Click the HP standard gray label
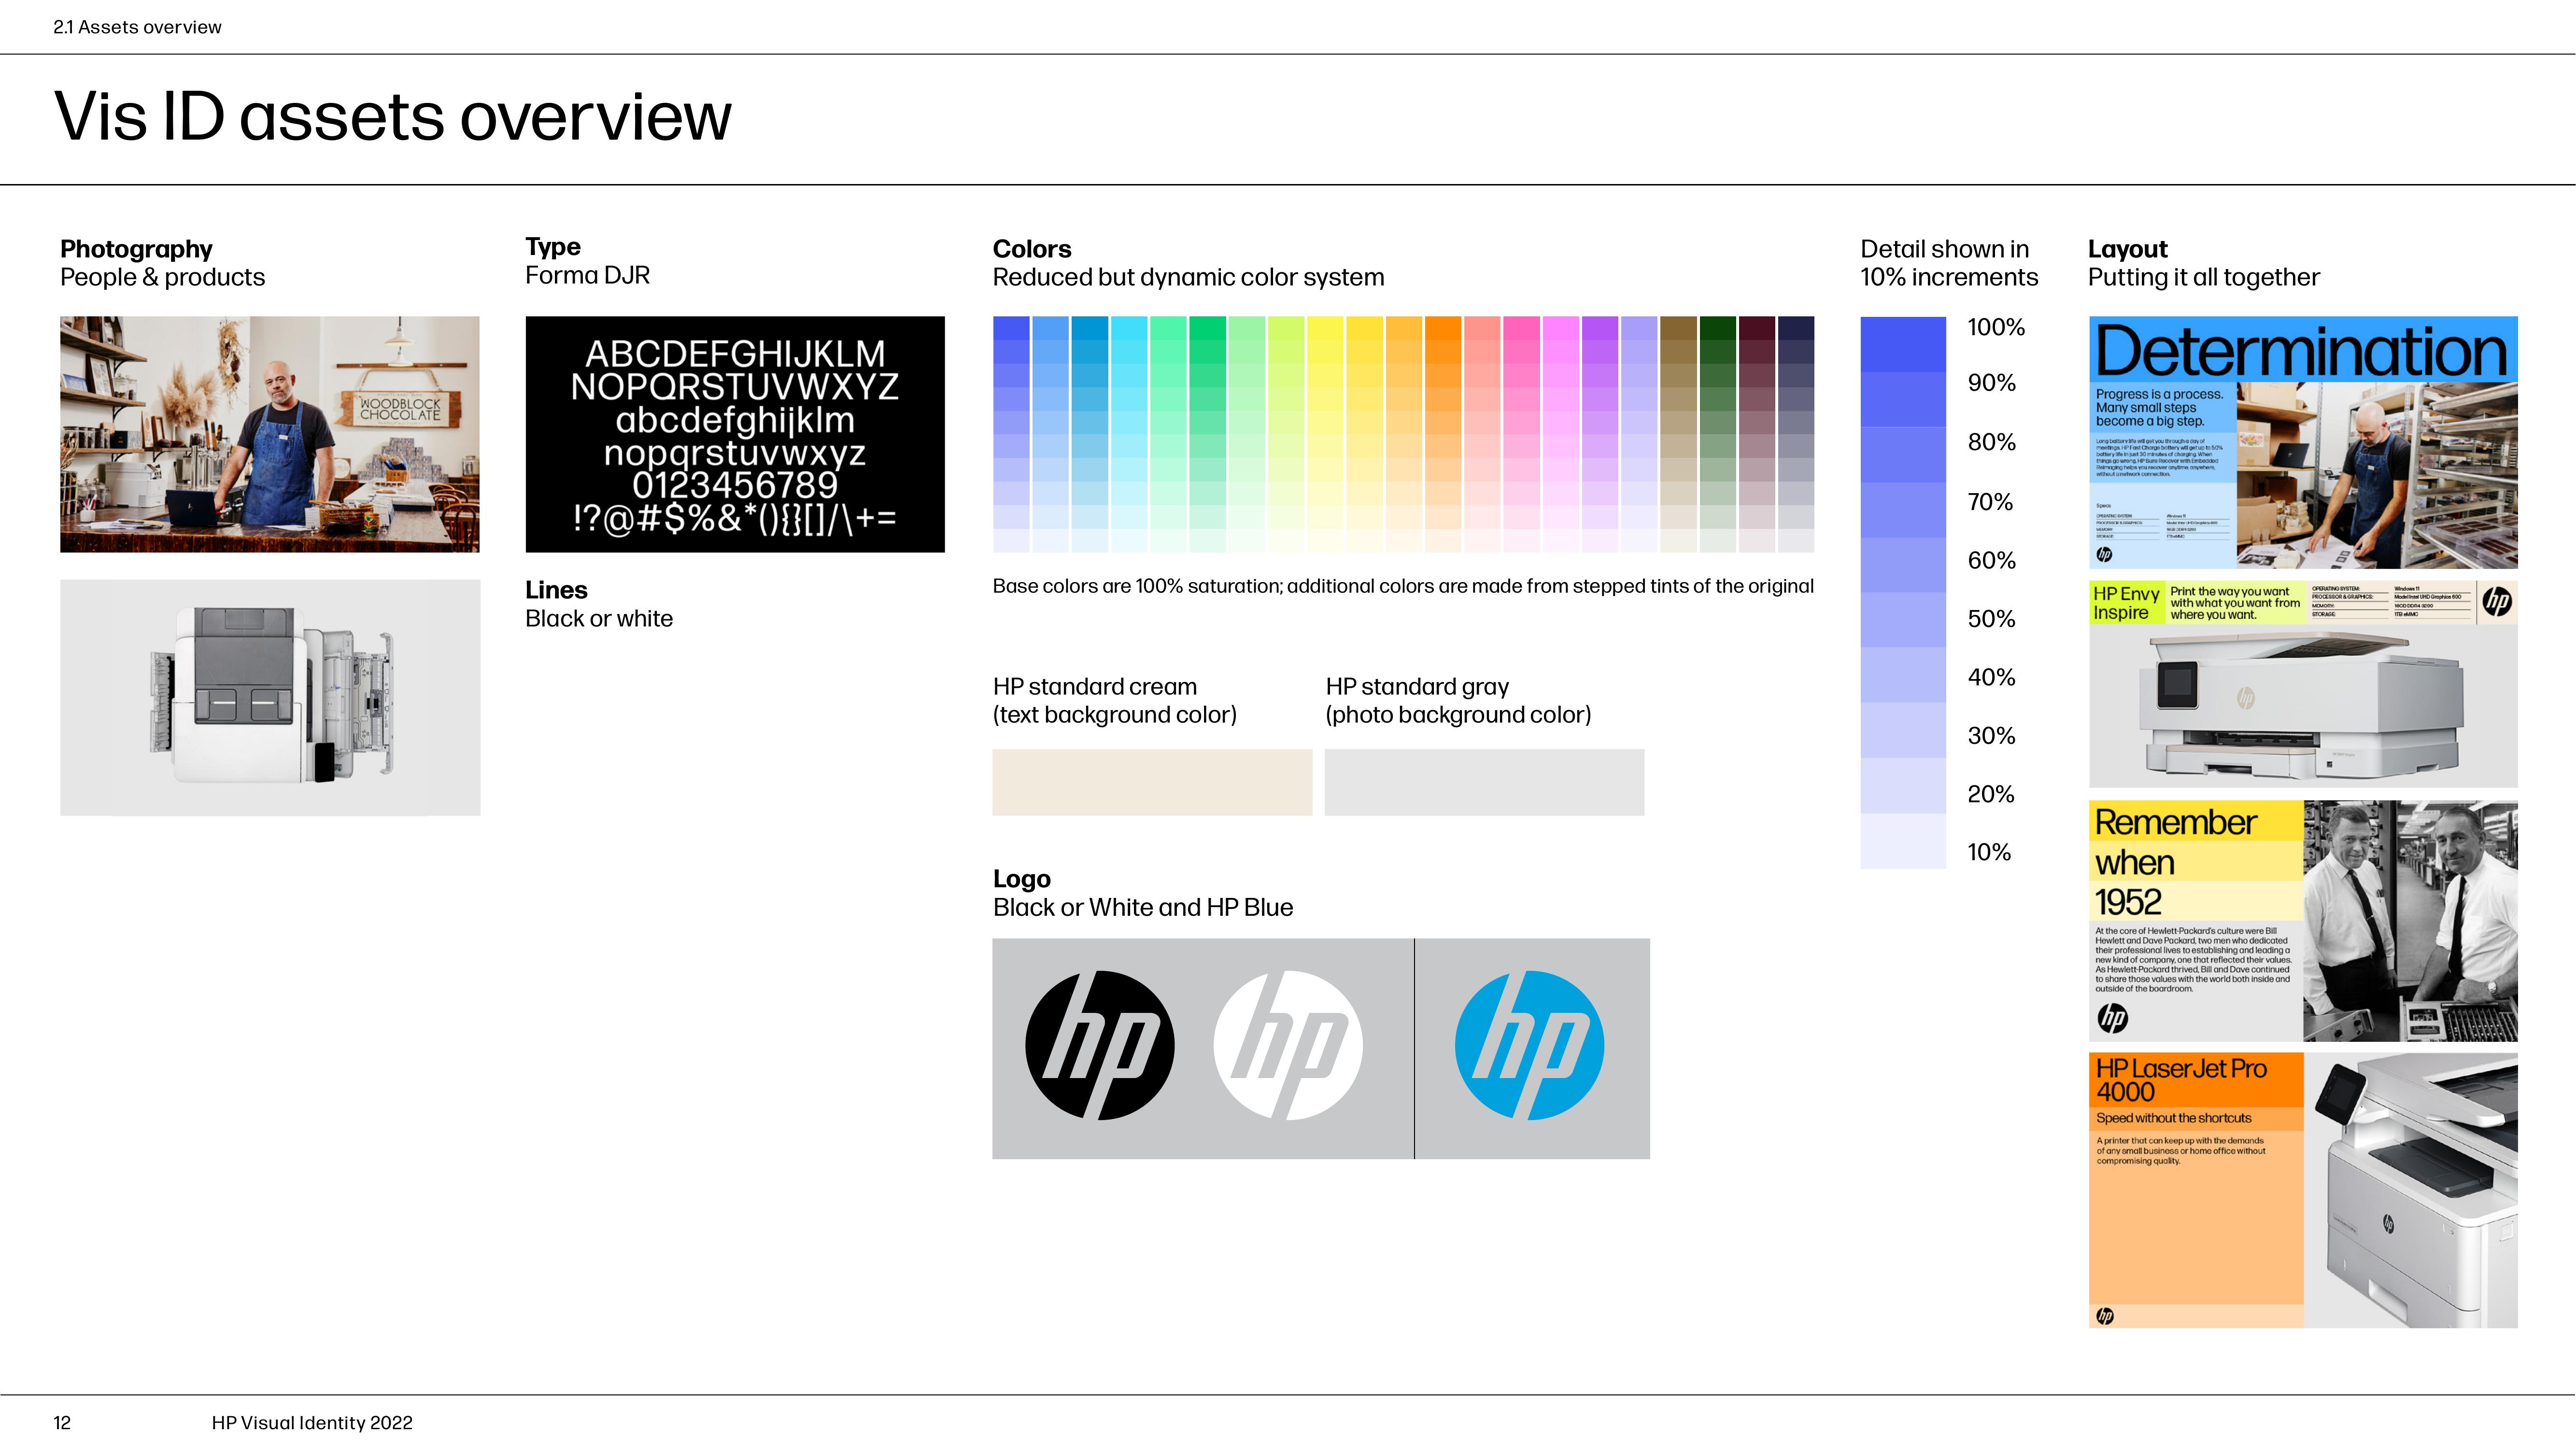2576x1449 pixels. pyautogui.click(x=1458, y=700)
